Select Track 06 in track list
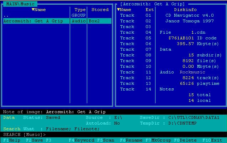 click(136, 44)
